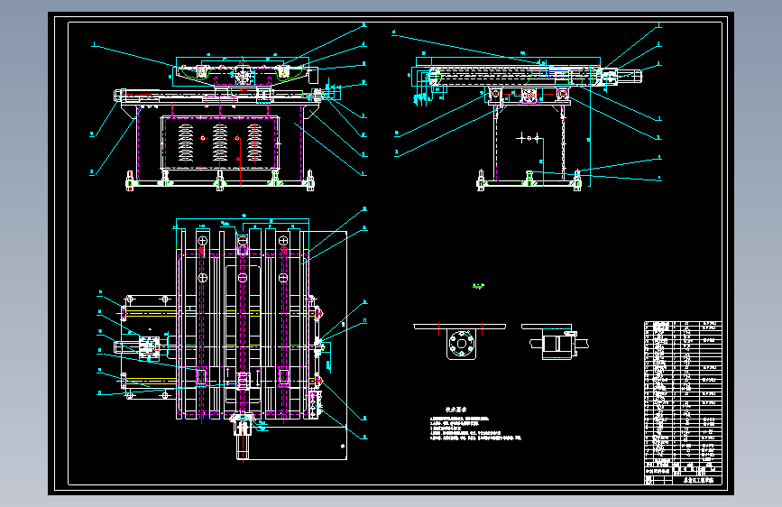Click the flange bearing detail with bolt circle
The height and width of the screenshot is (507, 782).
[x=460, y=341]
